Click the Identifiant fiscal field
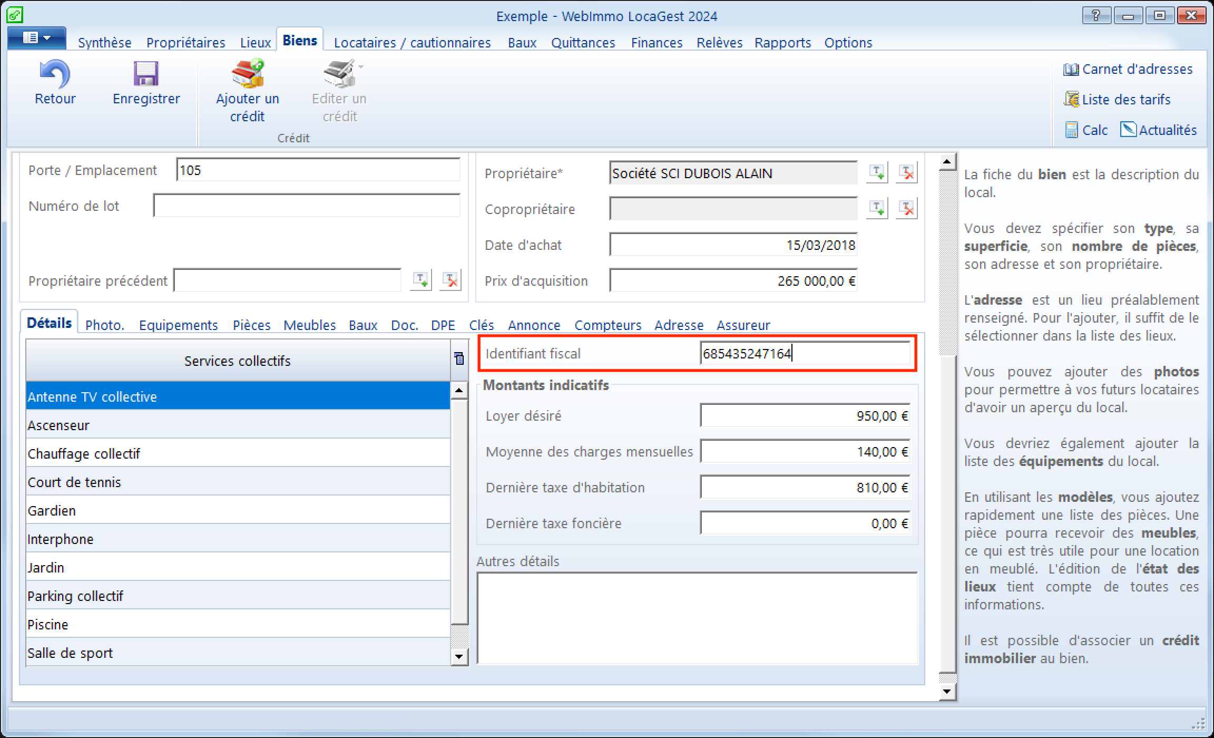 [805, 353]
